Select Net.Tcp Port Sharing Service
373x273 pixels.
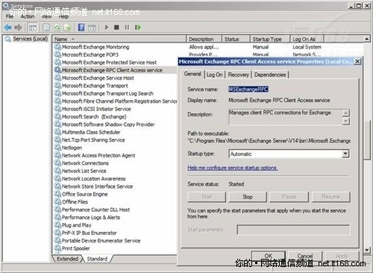[93, 140]
